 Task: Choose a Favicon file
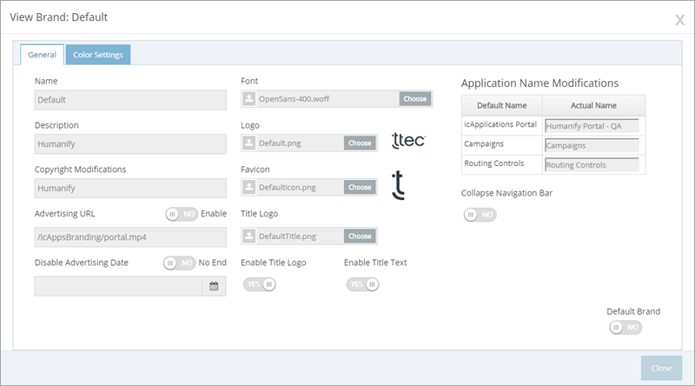tap(360, 187)
